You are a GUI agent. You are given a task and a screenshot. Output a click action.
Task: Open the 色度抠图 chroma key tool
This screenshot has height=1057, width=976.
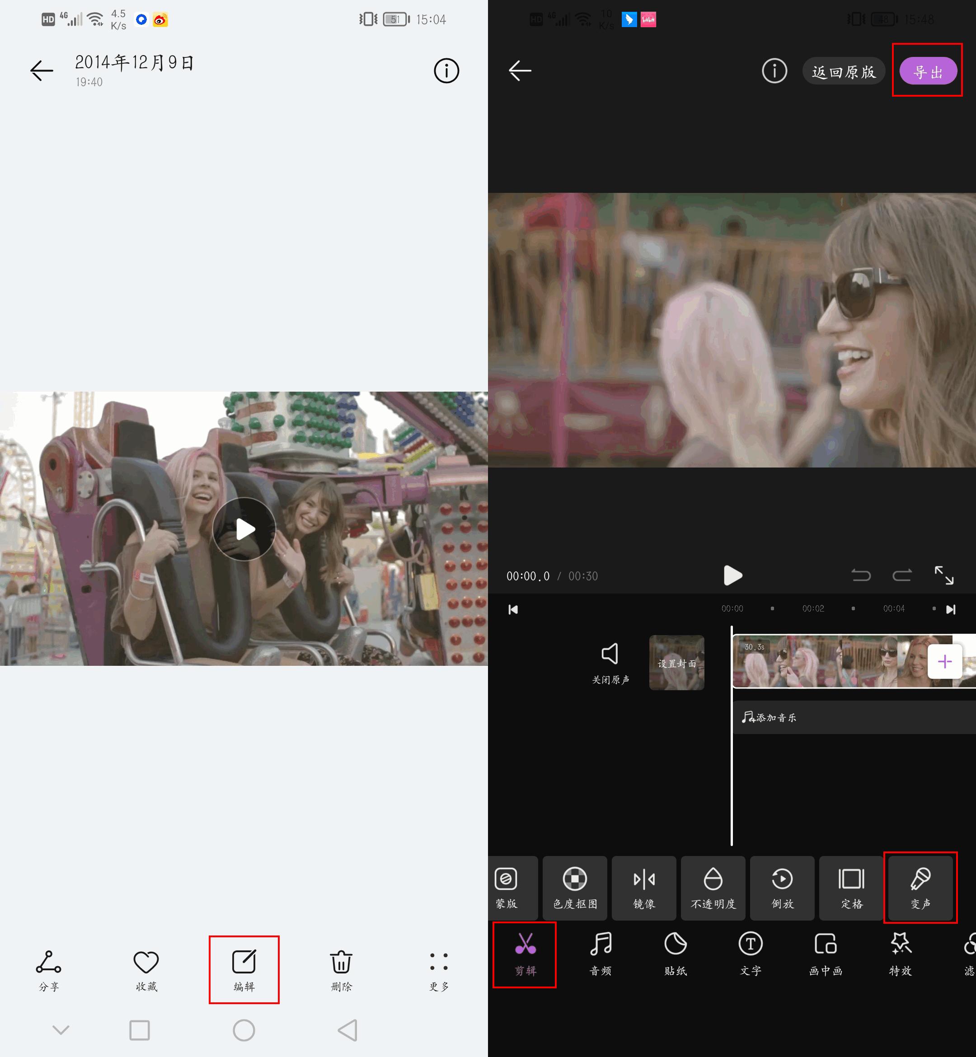(x=575, y=888)
